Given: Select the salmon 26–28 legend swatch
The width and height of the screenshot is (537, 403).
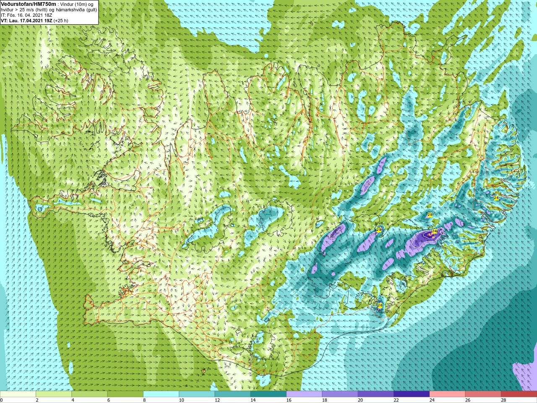Looking at the screenshot, I should (x=483, y=394).
